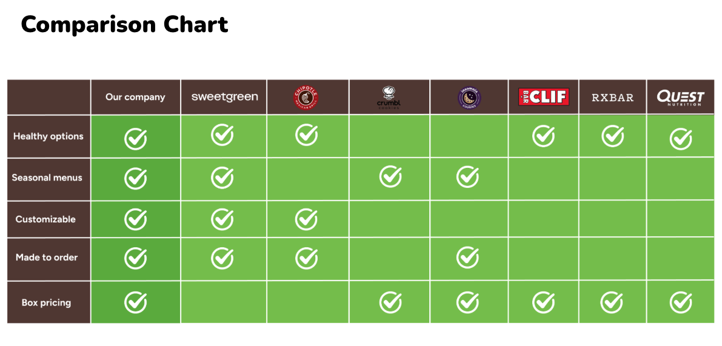This screenshot has width=722, height=346.
Task: Select the Comparison Chart title
Action: pos(124,24)
